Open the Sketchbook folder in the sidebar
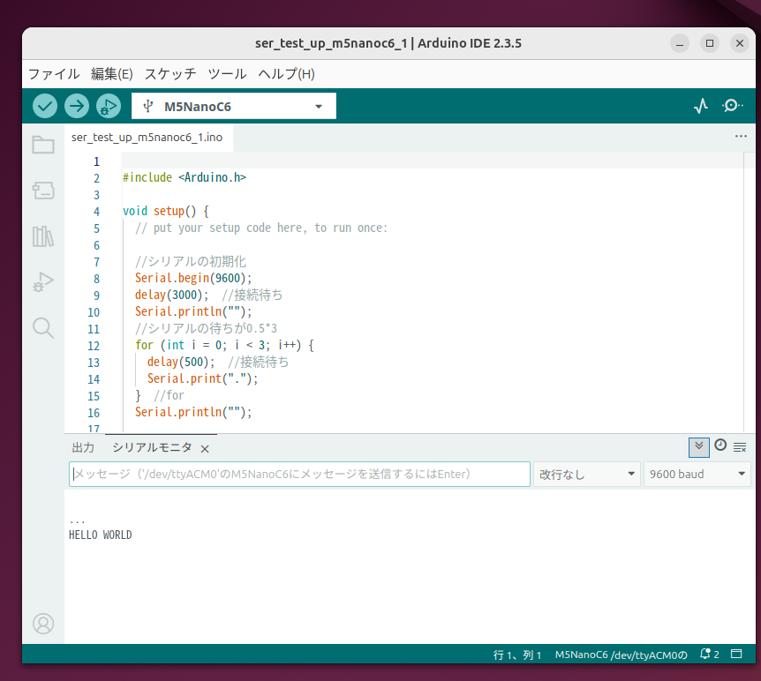The image size is (761, 681). [x=43, y=145]
